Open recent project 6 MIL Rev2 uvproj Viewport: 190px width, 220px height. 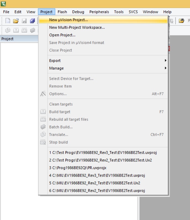[103, 190]
